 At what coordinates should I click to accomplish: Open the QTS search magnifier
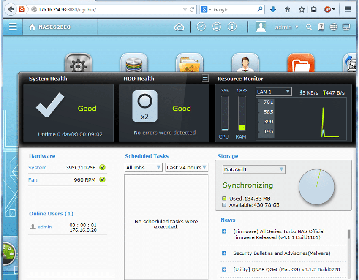[309, 27]
